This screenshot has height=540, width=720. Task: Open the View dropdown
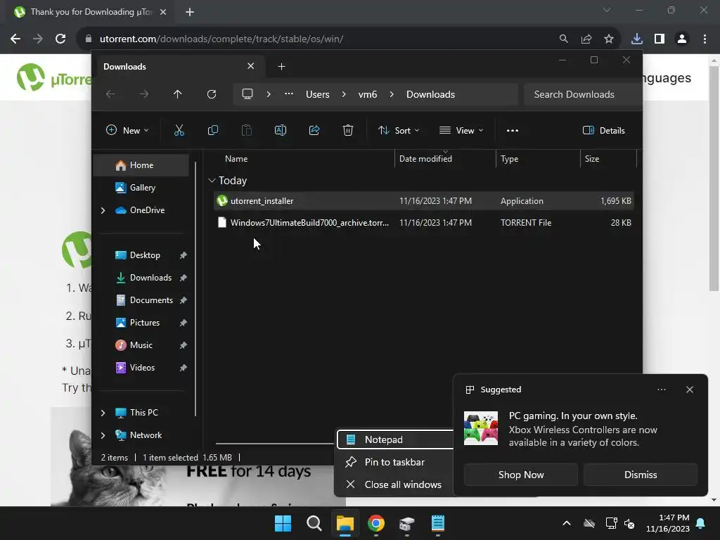[461, 130]
